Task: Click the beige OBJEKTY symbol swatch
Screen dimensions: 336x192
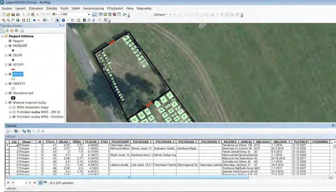Action: pos(13,88)
